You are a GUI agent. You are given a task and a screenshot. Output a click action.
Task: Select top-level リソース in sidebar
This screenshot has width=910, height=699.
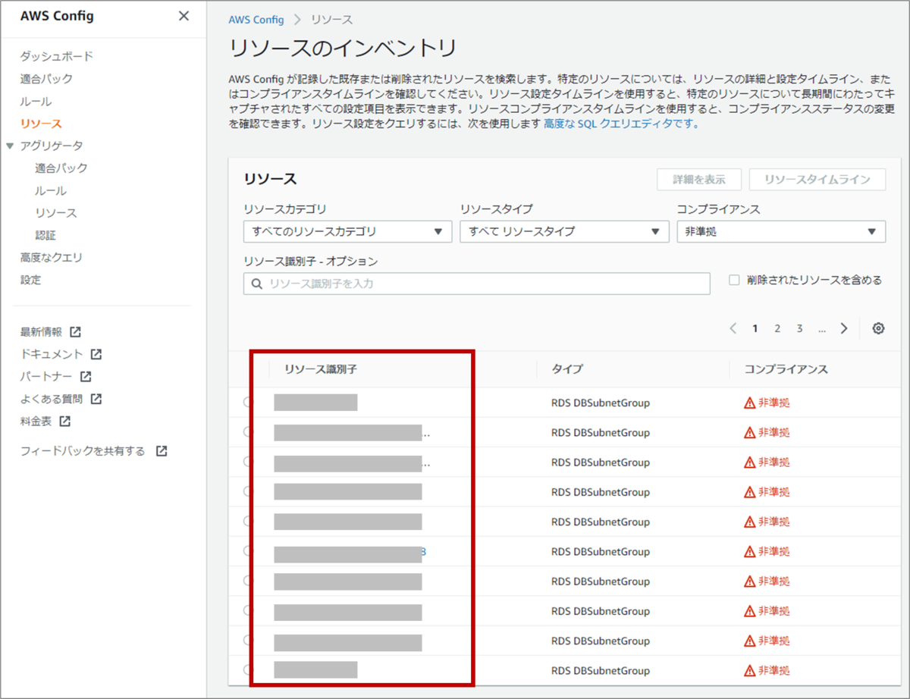point(41,124)
